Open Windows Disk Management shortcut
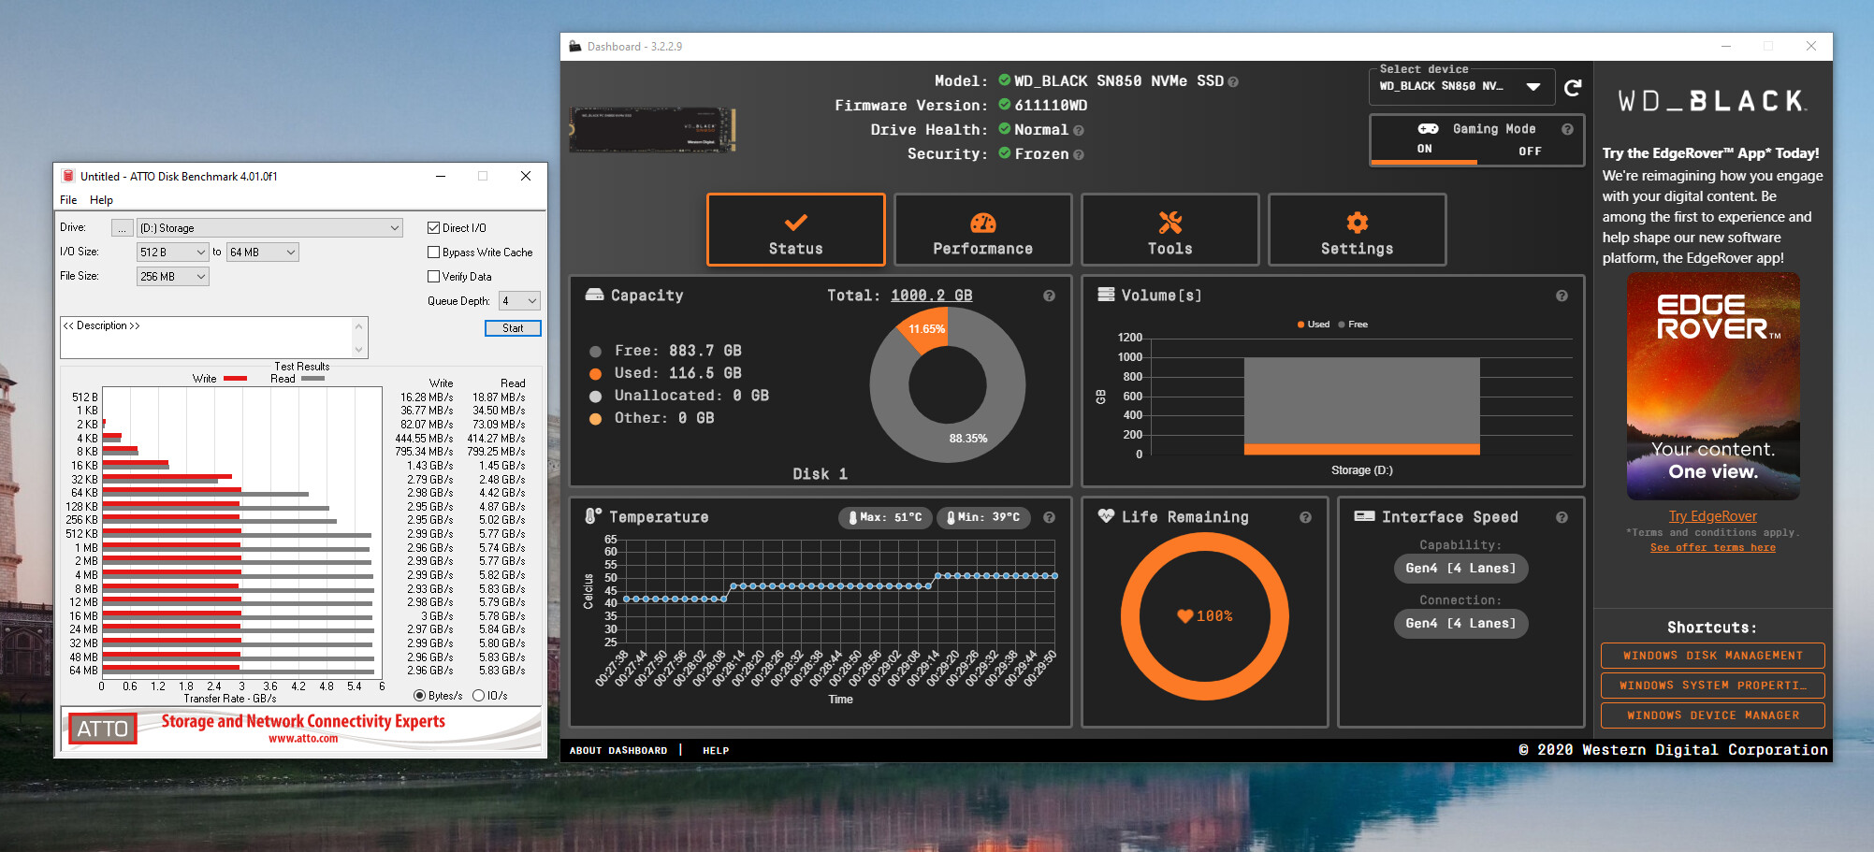Viewport: 1874px width, 852px height. click(x=1712, y=656)
